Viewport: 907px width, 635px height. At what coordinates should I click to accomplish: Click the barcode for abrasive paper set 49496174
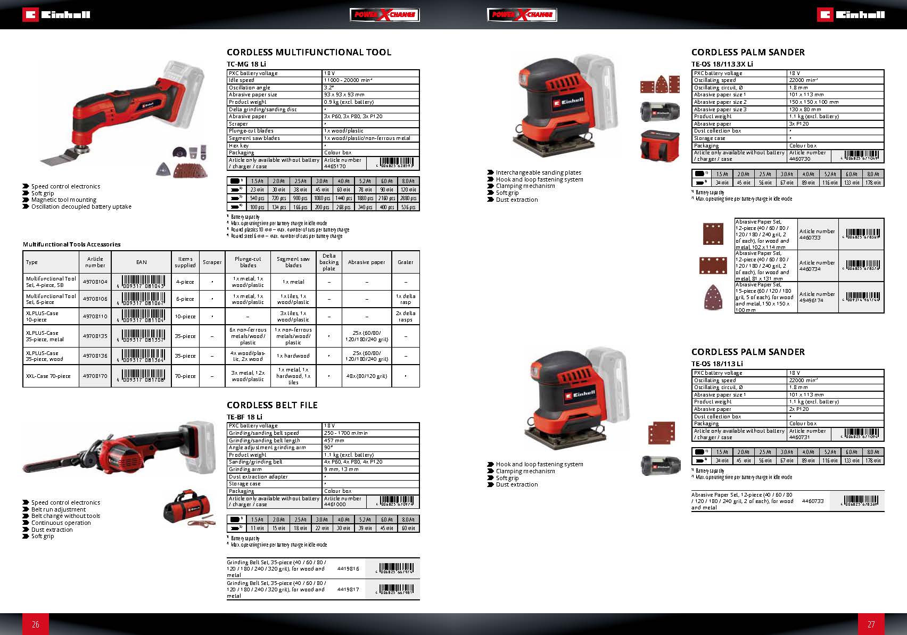[x=862, y=297]
